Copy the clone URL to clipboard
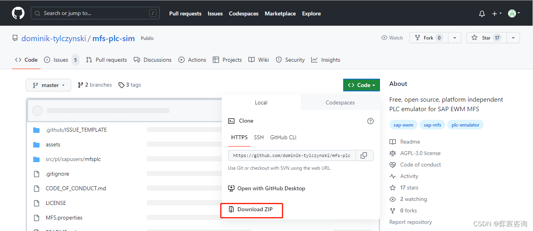533x231 pixels. click(364, 155)
